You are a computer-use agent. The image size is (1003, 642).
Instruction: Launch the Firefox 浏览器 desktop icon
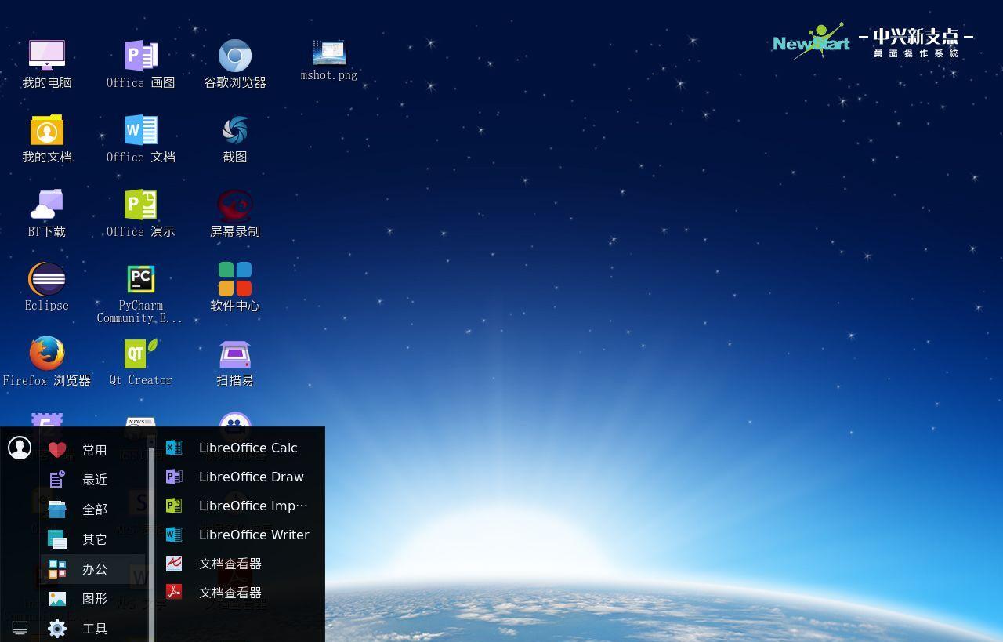point(47,362)
